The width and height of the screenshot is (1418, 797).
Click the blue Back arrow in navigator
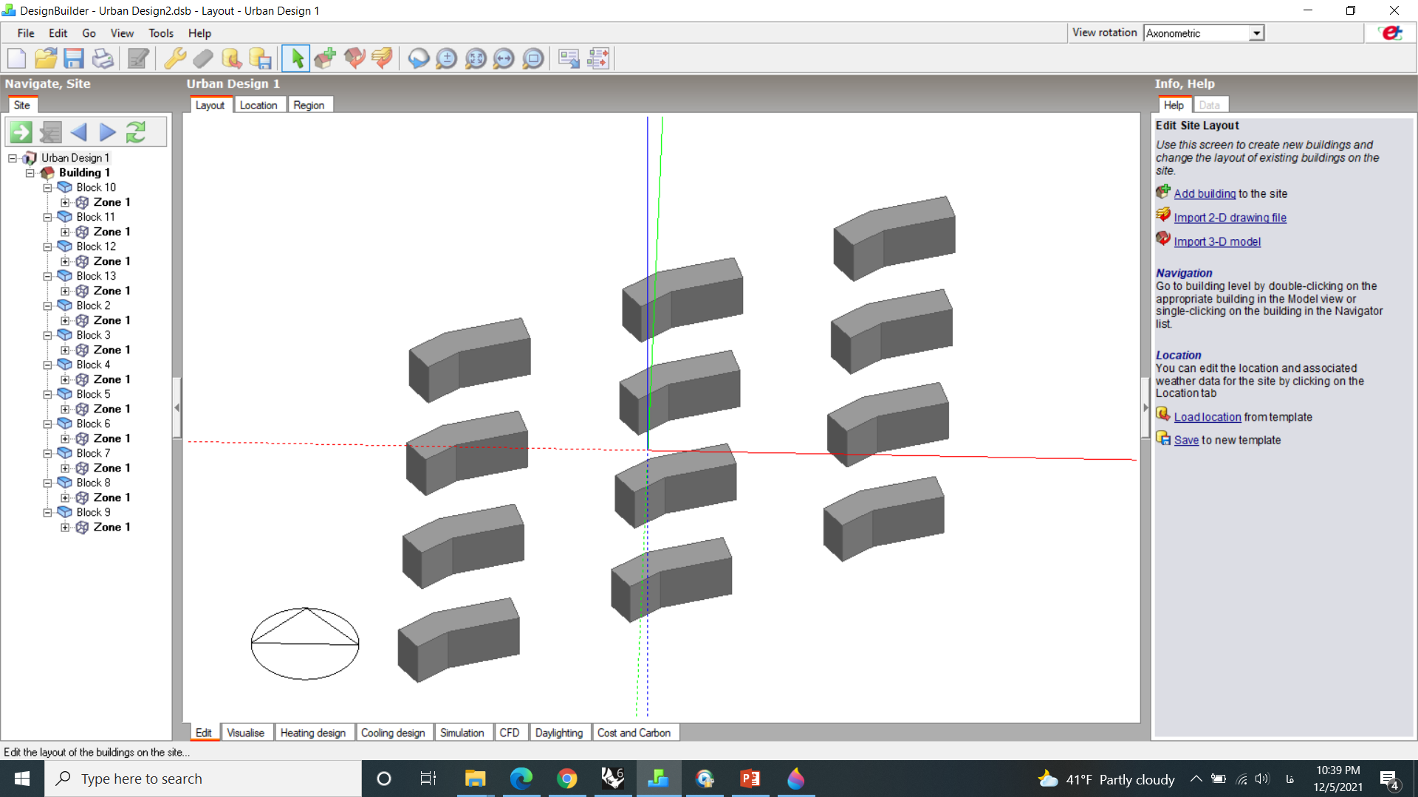tap(79, 132)
